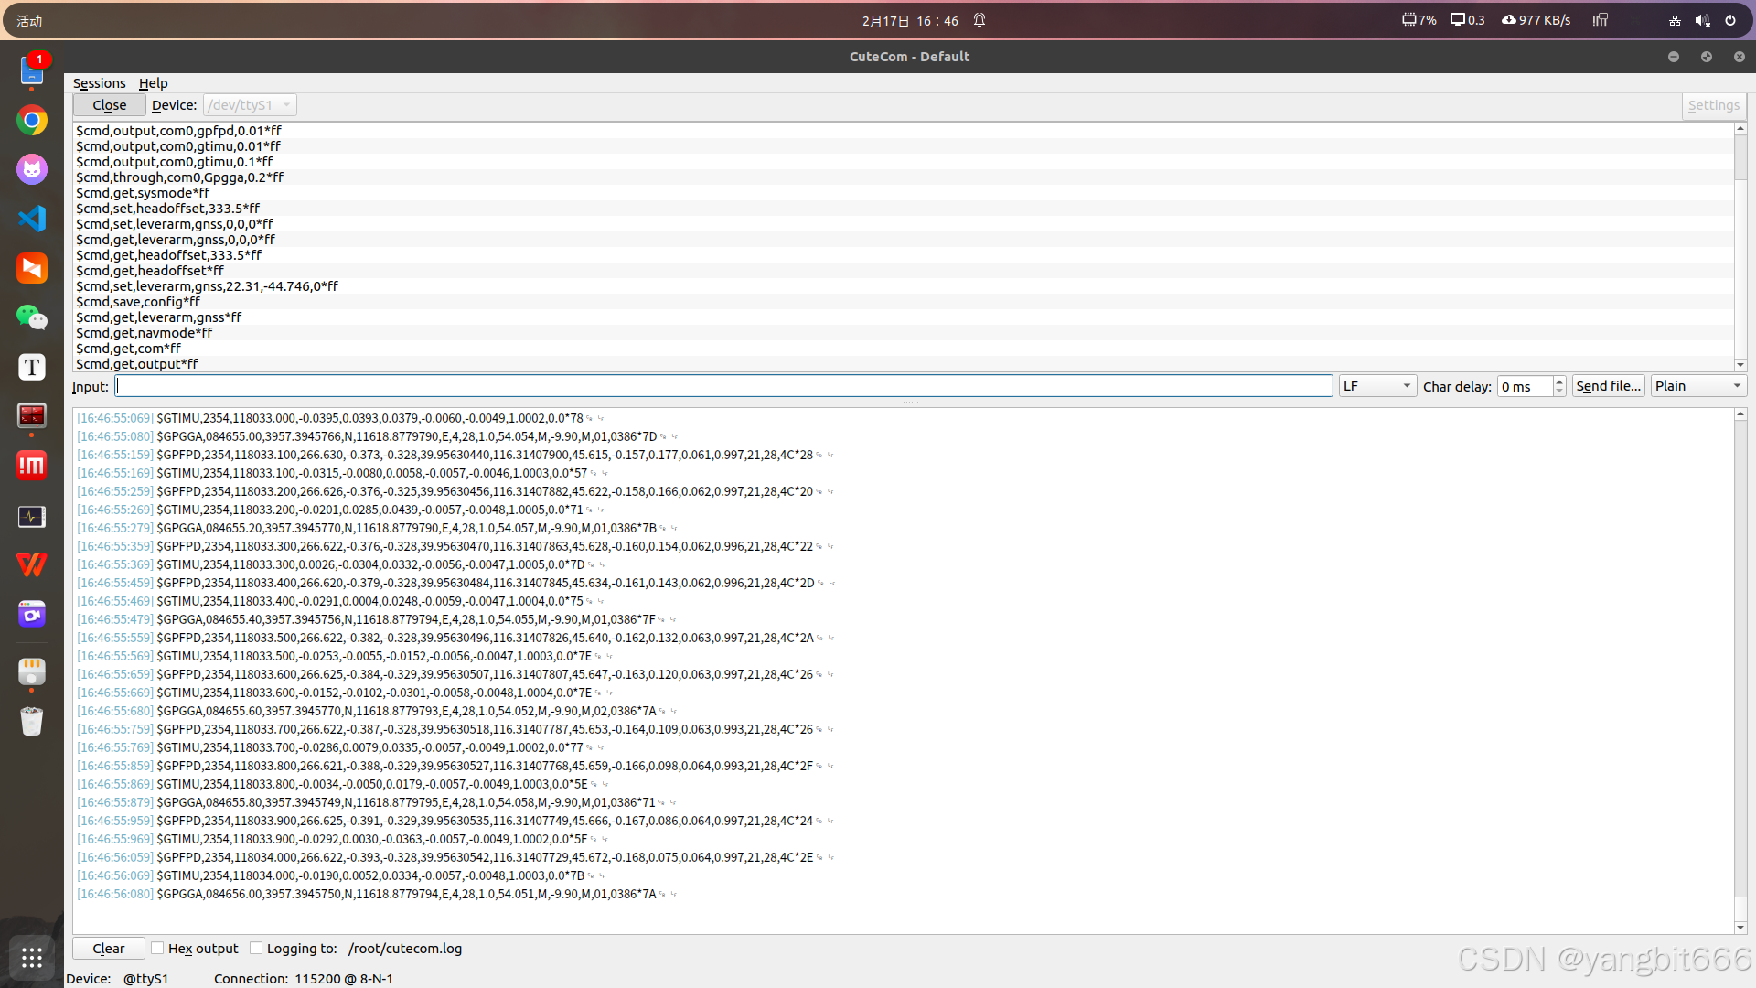Screen dimensions: 1756x988
Task: Increase Char delay with up arrow
Action: (1559, 381)
